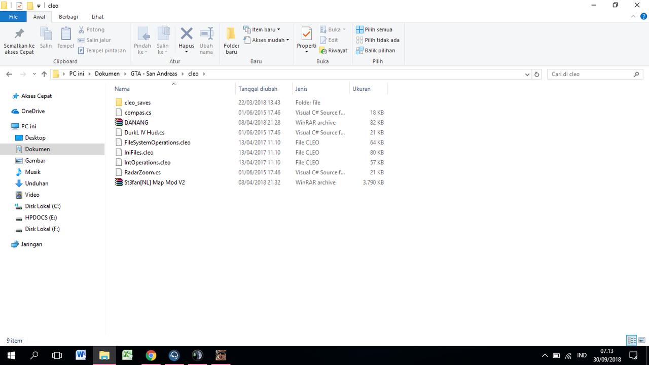Expand the Hapus dropdown arrow
649x365 pixels.
(187, 52)
